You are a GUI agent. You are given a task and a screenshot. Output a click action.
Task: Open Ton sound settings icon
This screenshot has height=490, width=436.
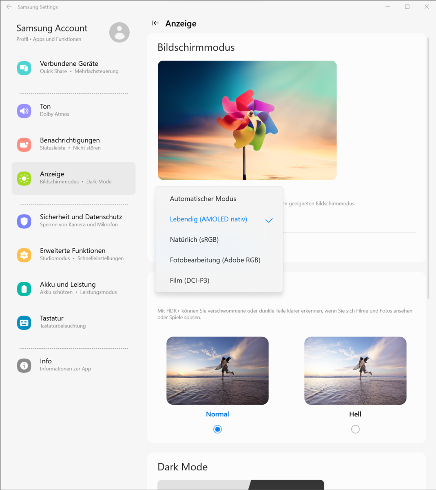click(24, 111)
